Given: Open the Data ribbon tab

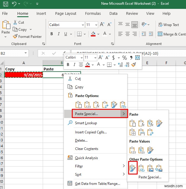Looking at the screenshot, I should point(113,13).
